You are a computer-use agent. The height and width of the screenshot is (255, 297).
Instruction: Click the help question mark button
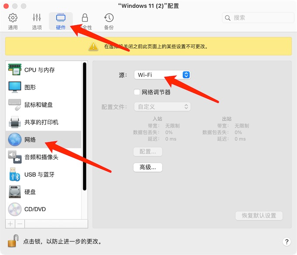tap(287, 241)
